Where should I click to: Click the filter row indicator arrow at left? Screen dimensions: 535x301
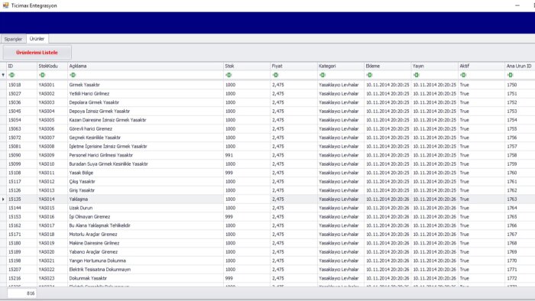[3, 75]
